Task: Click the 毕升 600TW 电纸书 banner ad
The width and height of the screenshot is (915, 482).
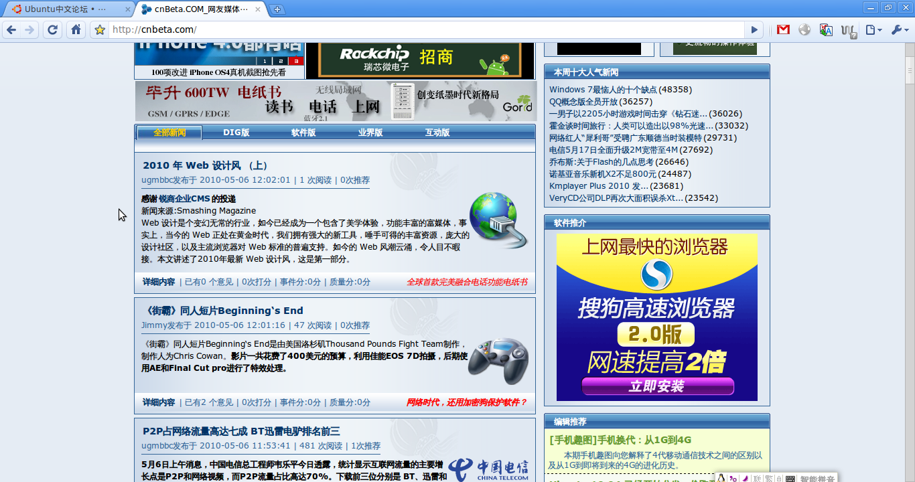Action: pos(336,101)
